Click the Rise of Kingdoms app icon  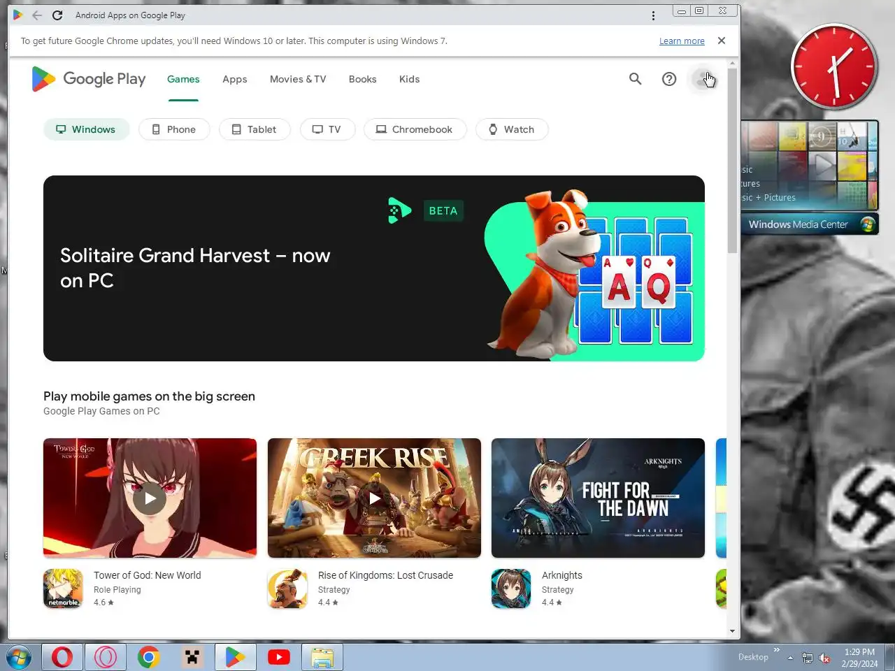pos(288,589)
